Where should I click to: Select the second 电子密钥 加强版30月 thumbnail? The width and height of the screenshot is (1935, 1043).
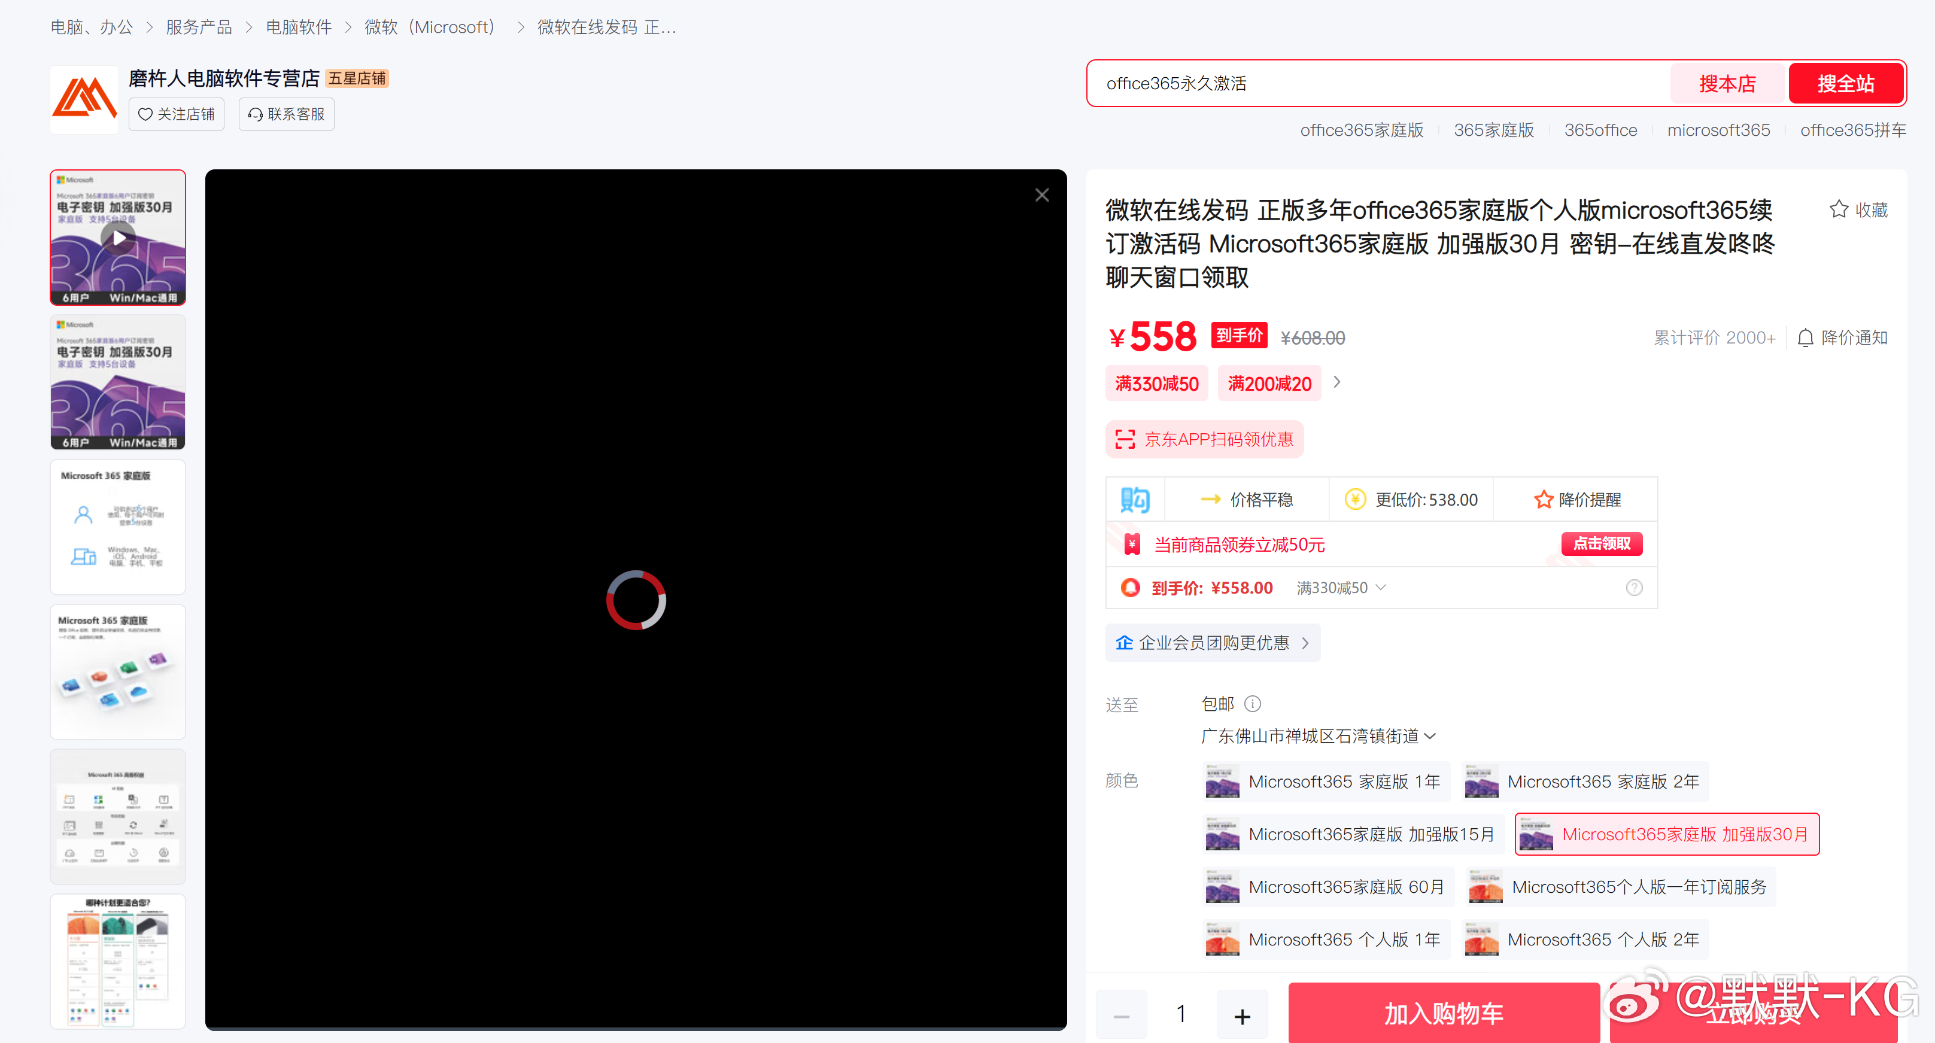[x=118, y=382]
